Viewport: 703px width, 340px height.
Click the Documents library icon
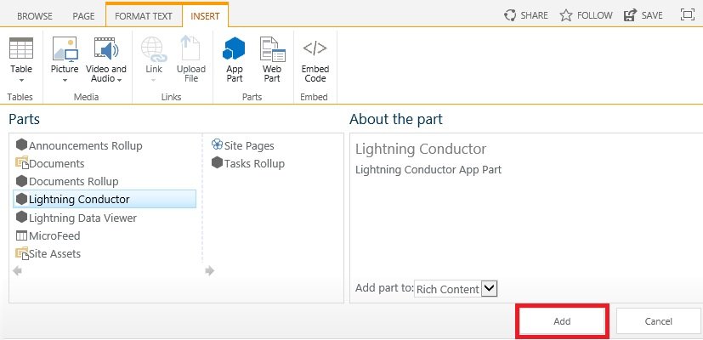22,163
